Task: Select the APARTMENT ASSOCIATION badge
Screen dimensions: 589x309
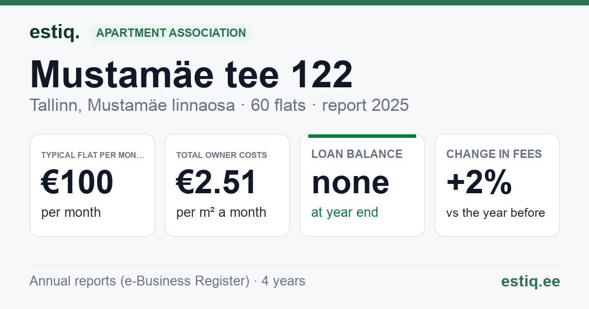Action: point(171,33)
